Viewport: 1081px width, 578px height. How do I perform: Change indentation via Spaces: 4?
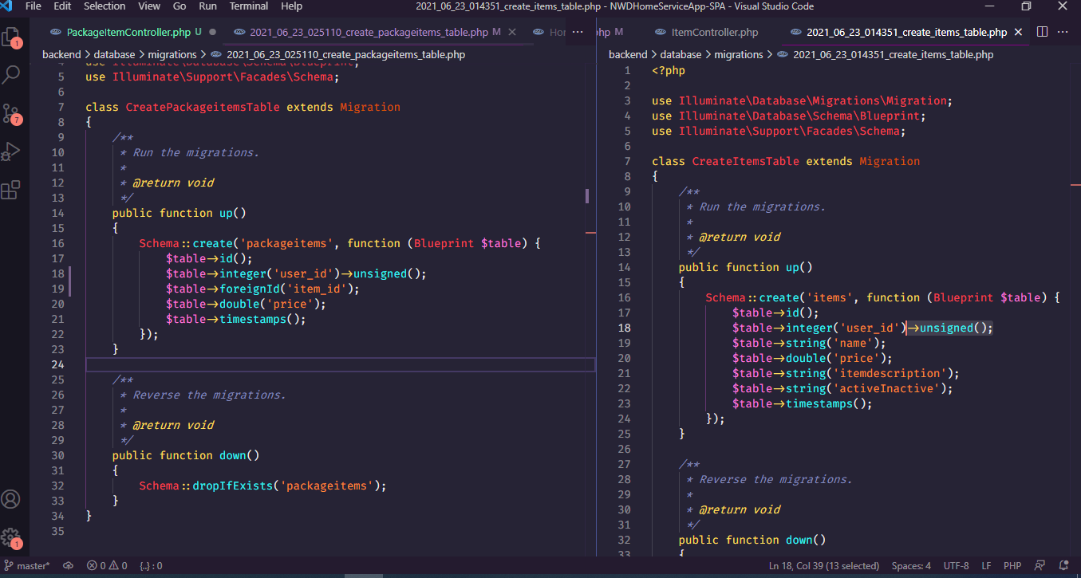(911, 566)
